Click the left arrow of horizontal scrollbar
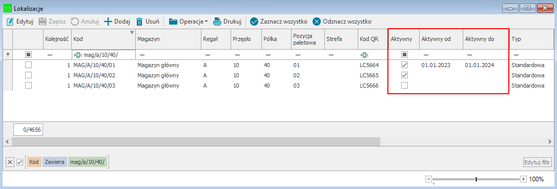 [x=7, y=141]
